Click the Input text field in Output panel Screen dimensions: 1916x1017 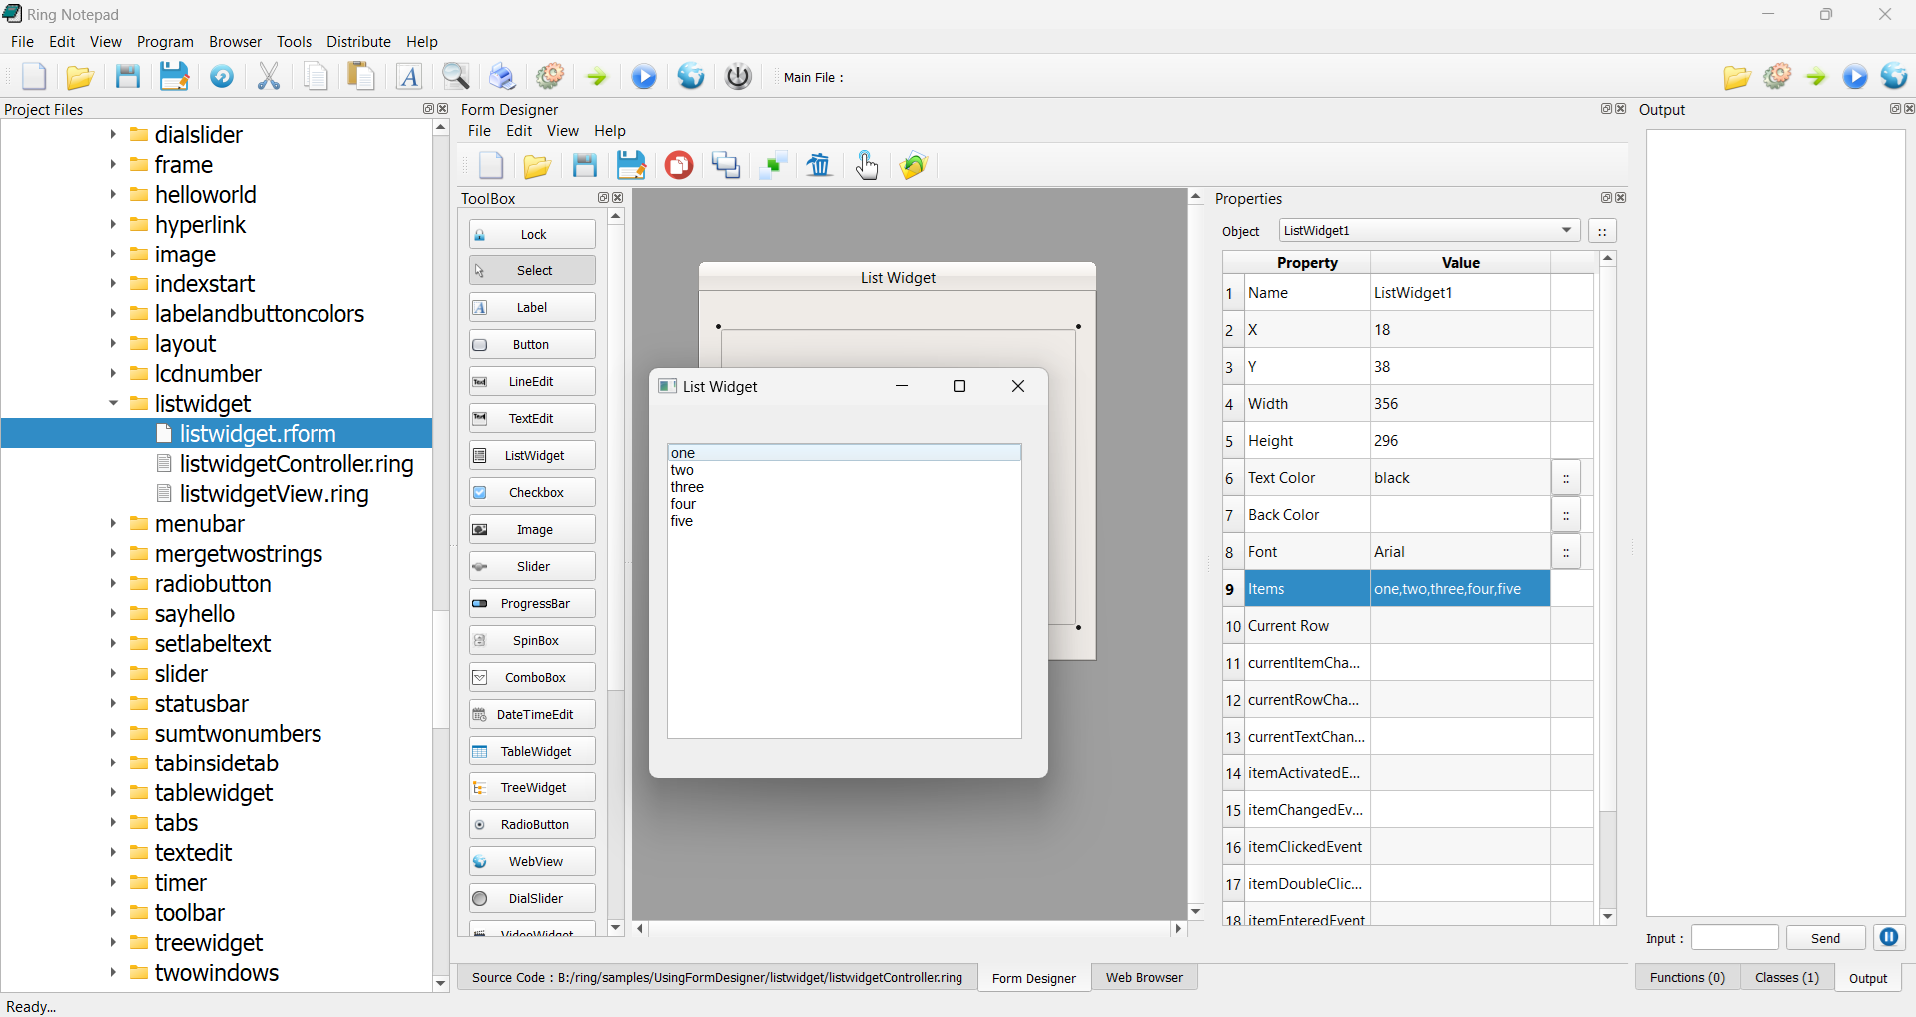1734,938
